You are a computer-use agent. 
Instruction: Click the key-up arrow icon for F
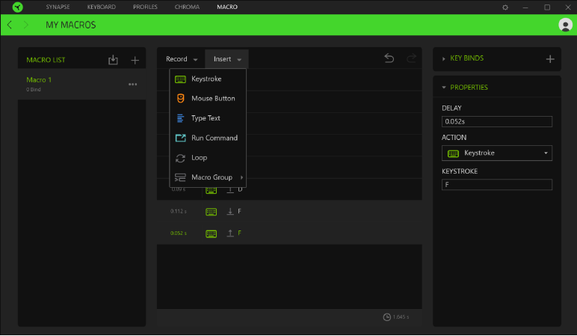point(230,233)
